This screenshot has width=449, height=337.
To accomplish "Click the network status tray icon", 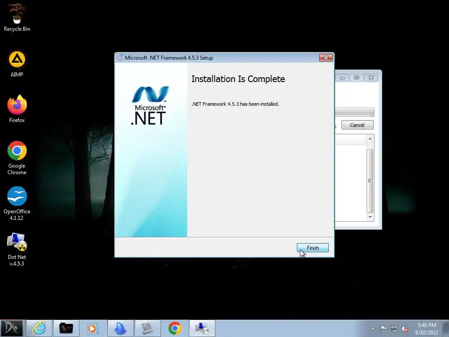I will tap(394, 329).
